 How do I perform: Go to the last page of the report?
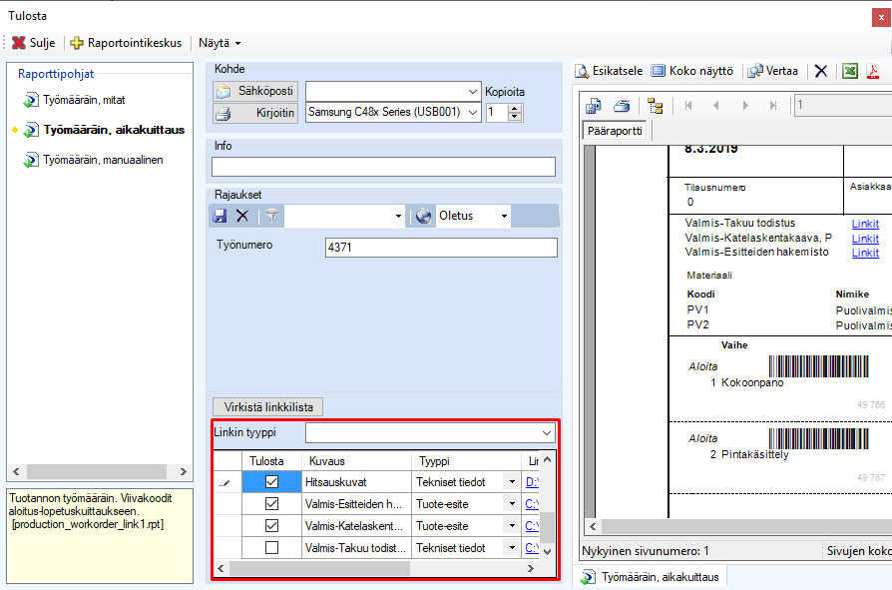tap(772, 105)
